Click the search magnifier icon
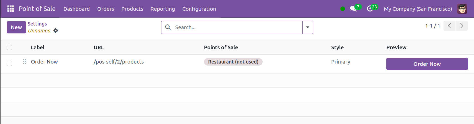 [168, 27]
